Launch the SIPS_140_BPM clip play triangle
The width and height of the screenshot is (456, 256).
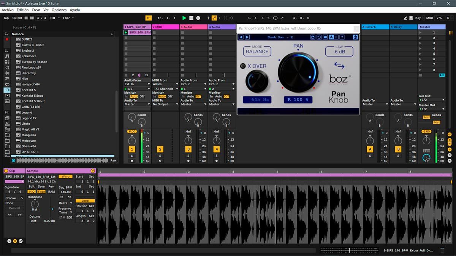tap(126, 33)
